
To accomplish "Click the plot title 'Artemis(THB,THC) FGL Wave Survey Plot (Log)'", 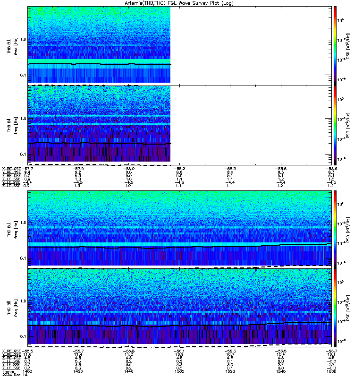I will point(179,3).
